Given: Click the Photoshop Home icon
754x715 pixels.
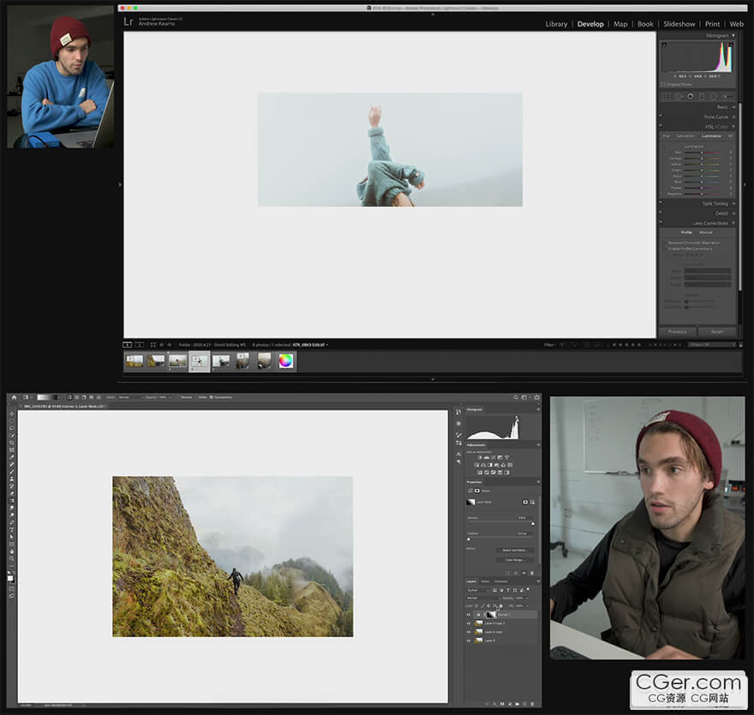Looking at the screenshot, I should pos(14,398).
